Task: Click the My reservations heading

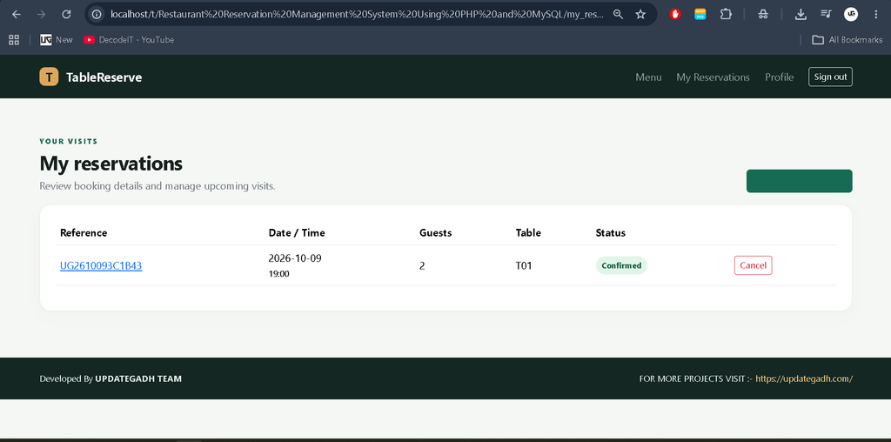Action: click(111, 164)
